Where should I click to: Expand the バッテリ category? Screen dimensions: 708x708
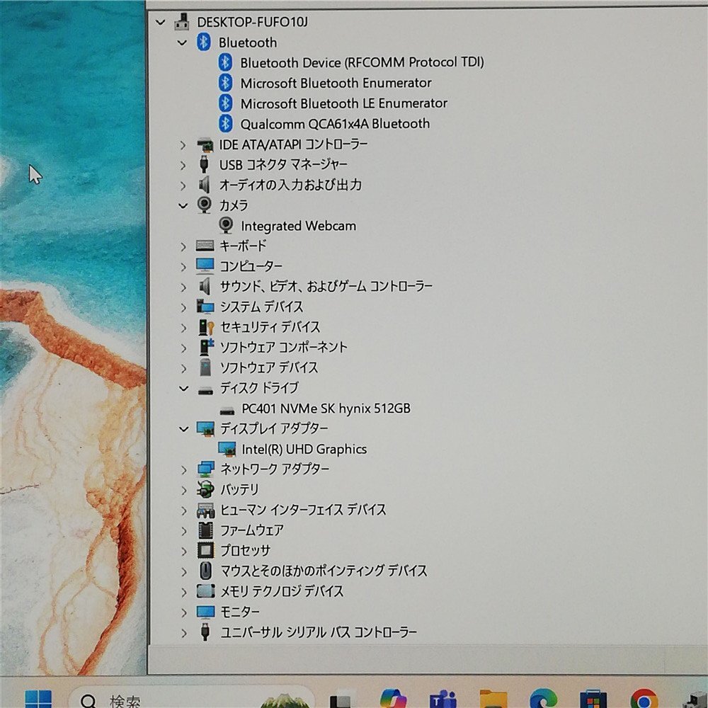(184, 491)
